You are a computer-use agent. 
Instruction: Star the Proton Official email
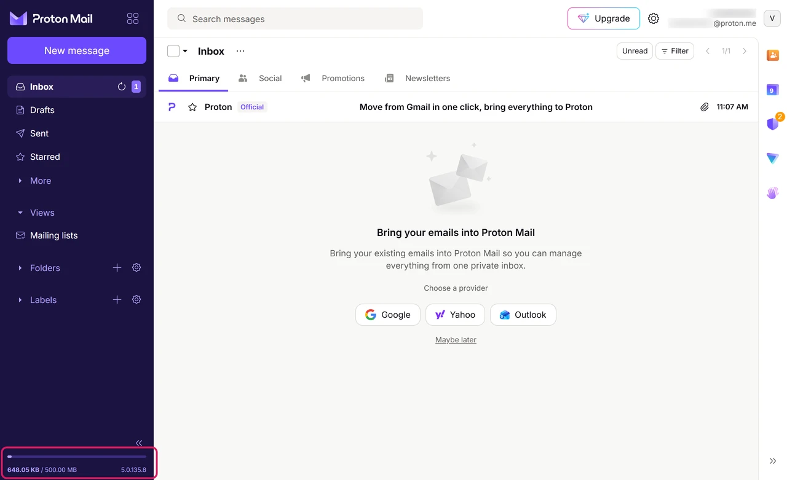click(192, 107)
